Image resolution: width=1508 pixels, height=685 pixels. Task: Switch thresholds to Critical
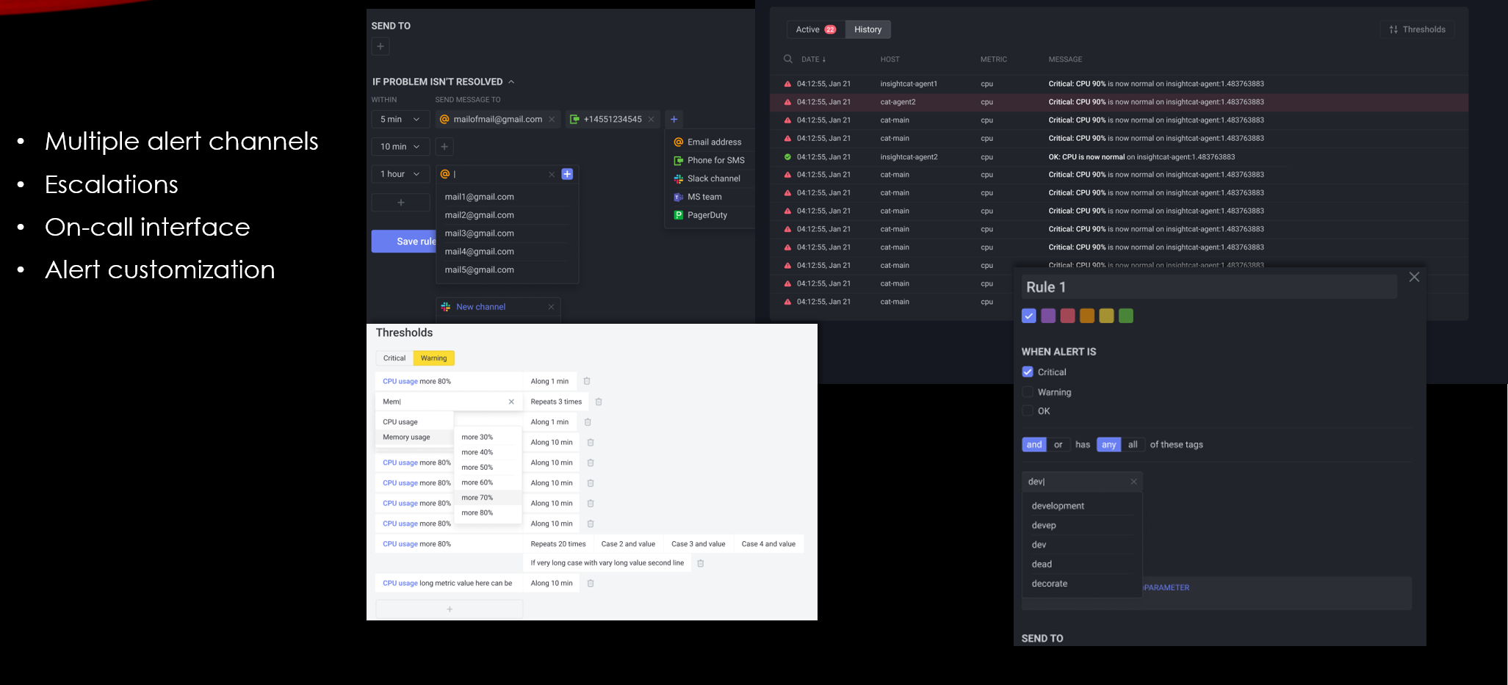pos(394,358)
